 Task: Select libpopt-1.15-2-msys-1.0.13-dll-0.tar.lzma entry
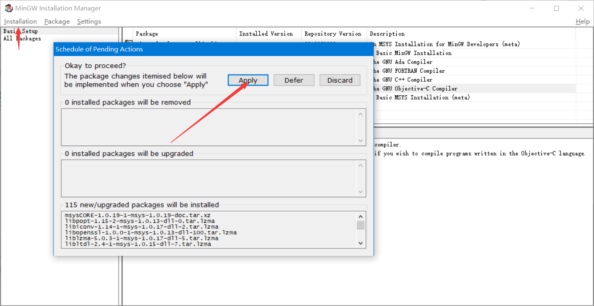point(140,221)
